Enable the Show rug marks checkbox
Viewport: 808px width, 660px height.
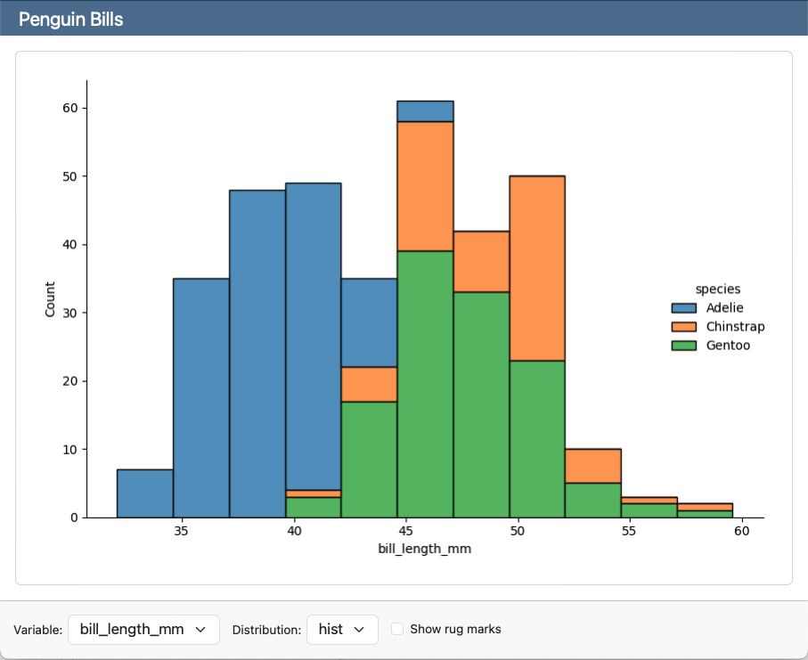point(397,629)
